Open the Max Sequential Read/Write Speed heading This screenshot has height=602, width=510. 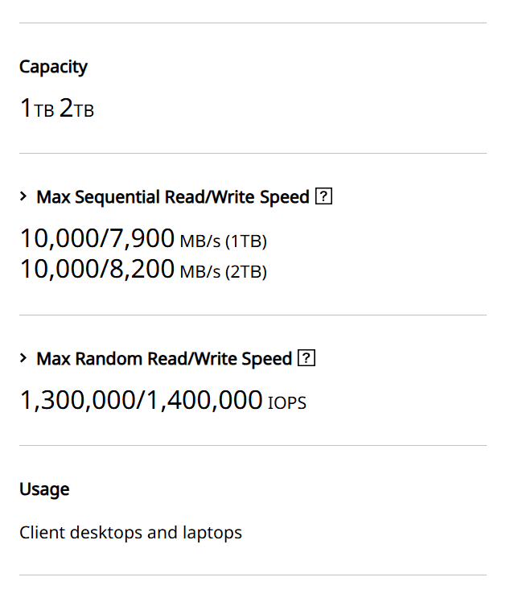point(173,197)
